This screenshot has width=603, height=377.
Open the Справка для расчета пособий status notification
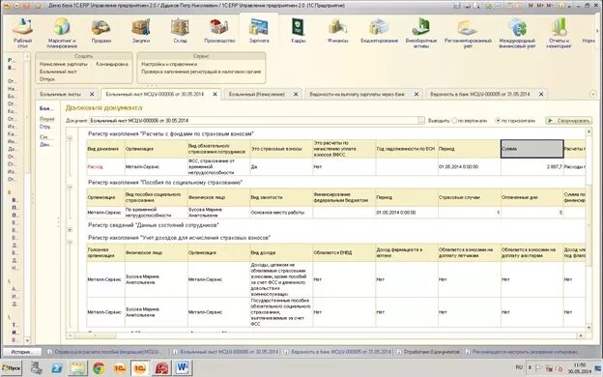[x=104, y=352]
